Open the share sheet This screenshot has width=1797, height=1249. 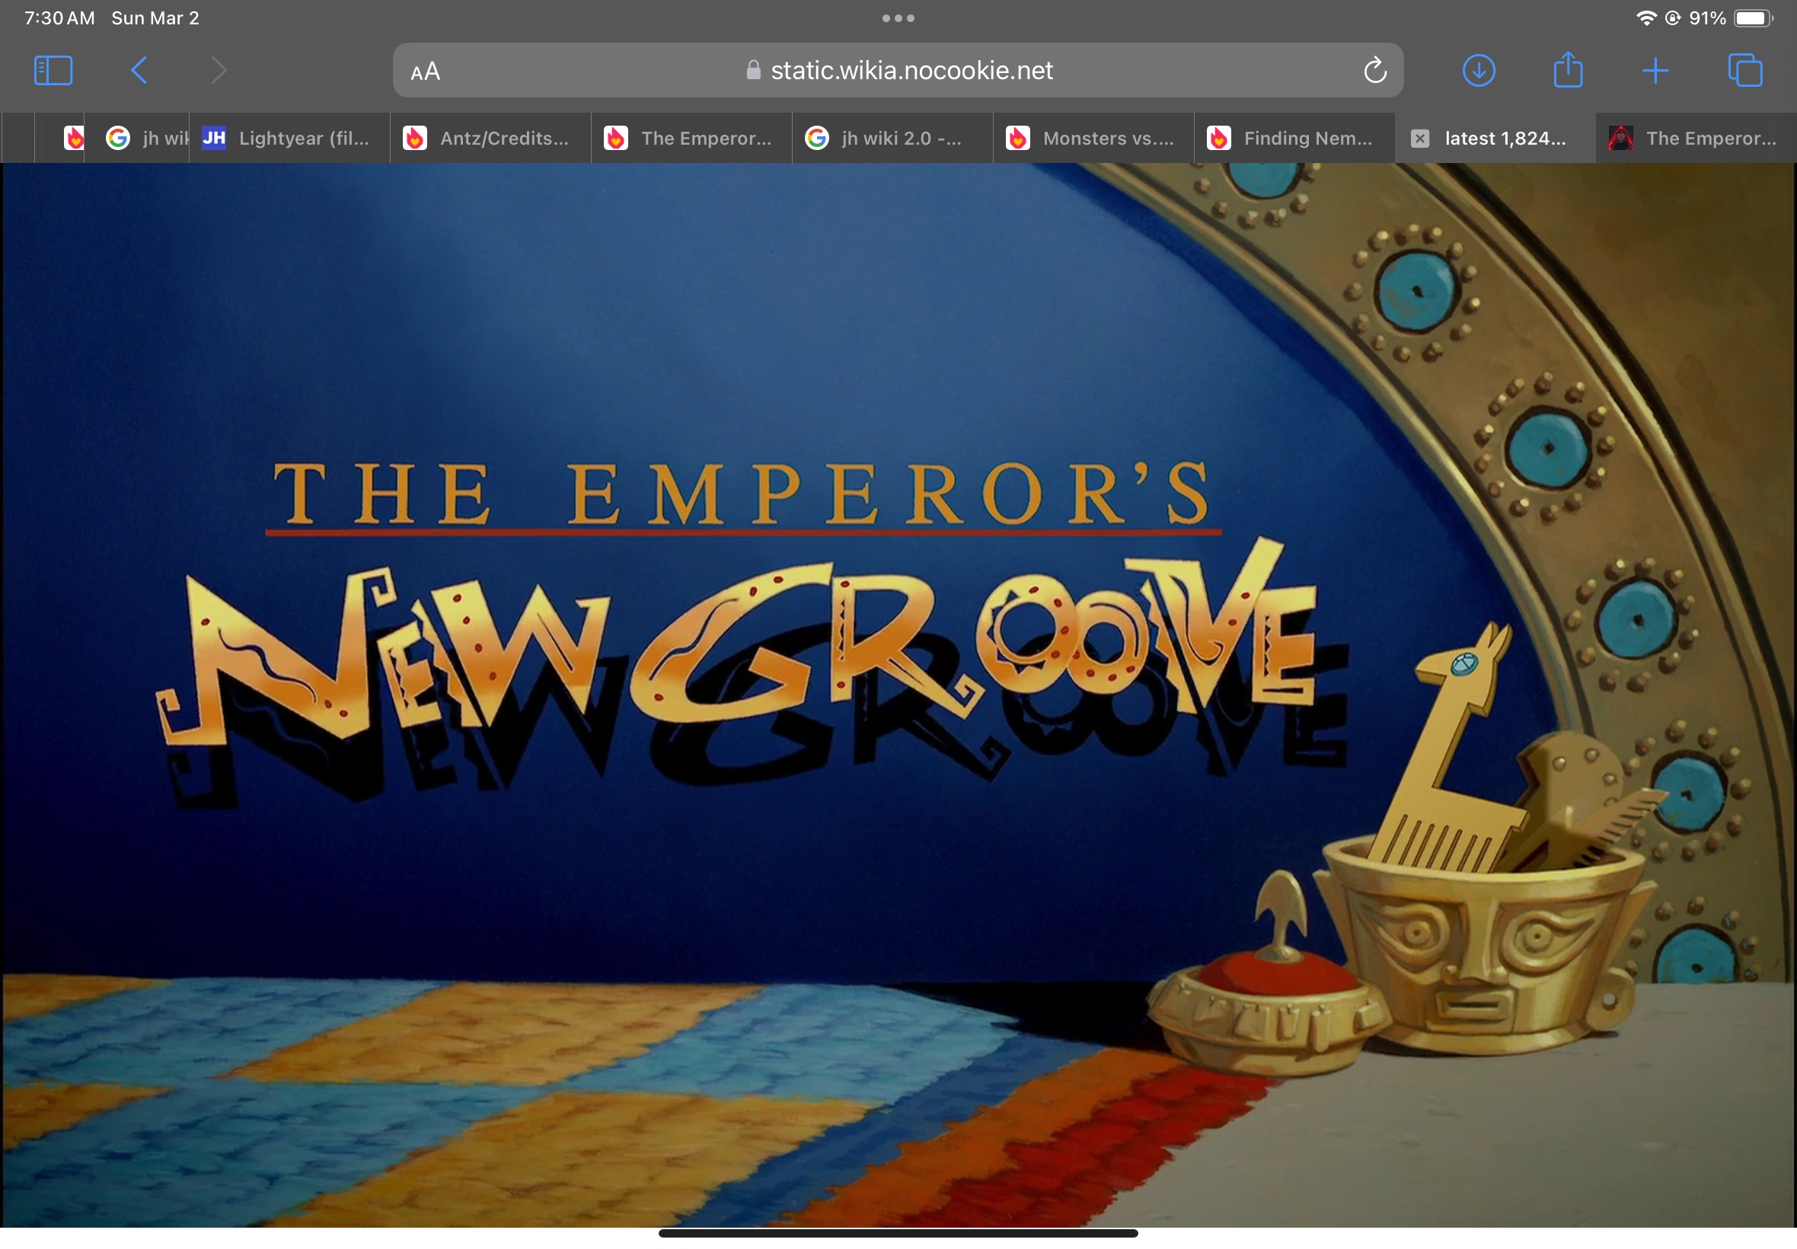pyautogui.click(x=1567, y=70)
